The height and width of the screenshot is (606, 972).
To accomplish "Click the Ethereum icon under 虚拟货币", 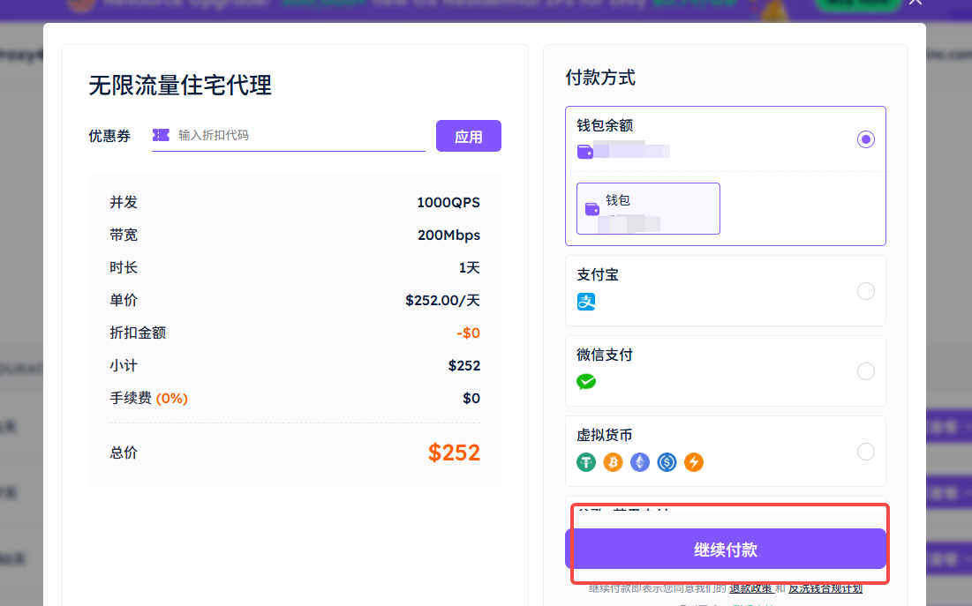I will pos(640,462).
